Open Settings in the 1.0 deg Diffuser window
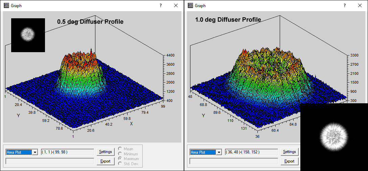The height and width of the screenshot is (171, 368). click(289, 152)
